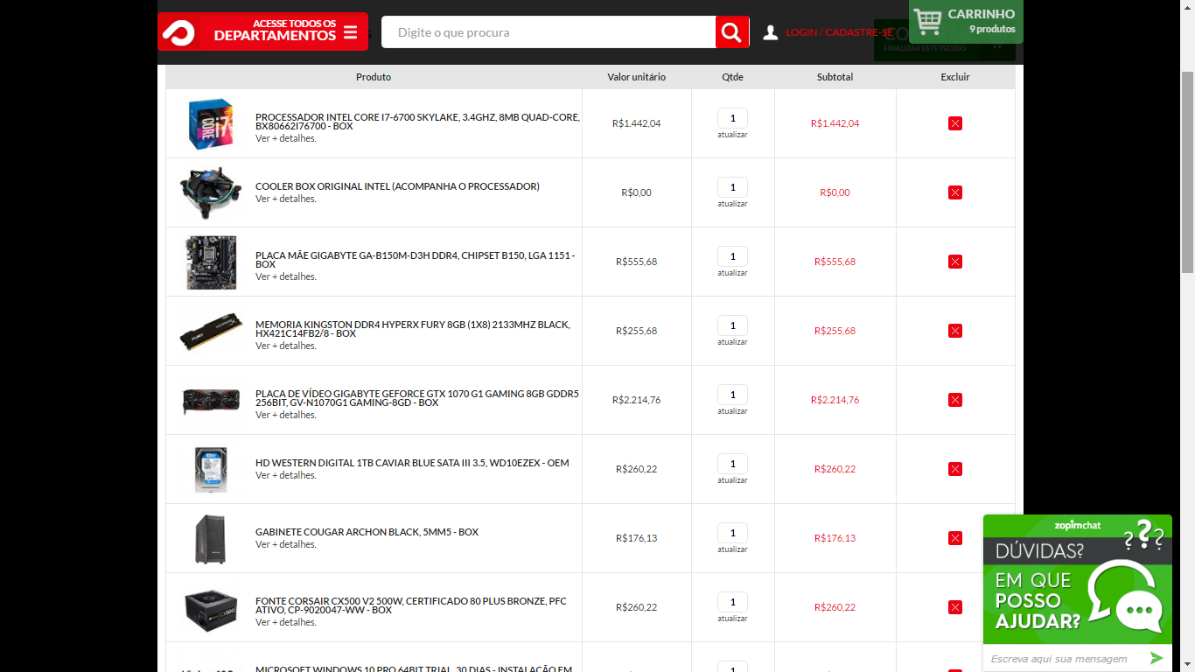
Task: Remove Corsair CX500 power supply
Action: [955, 607]
